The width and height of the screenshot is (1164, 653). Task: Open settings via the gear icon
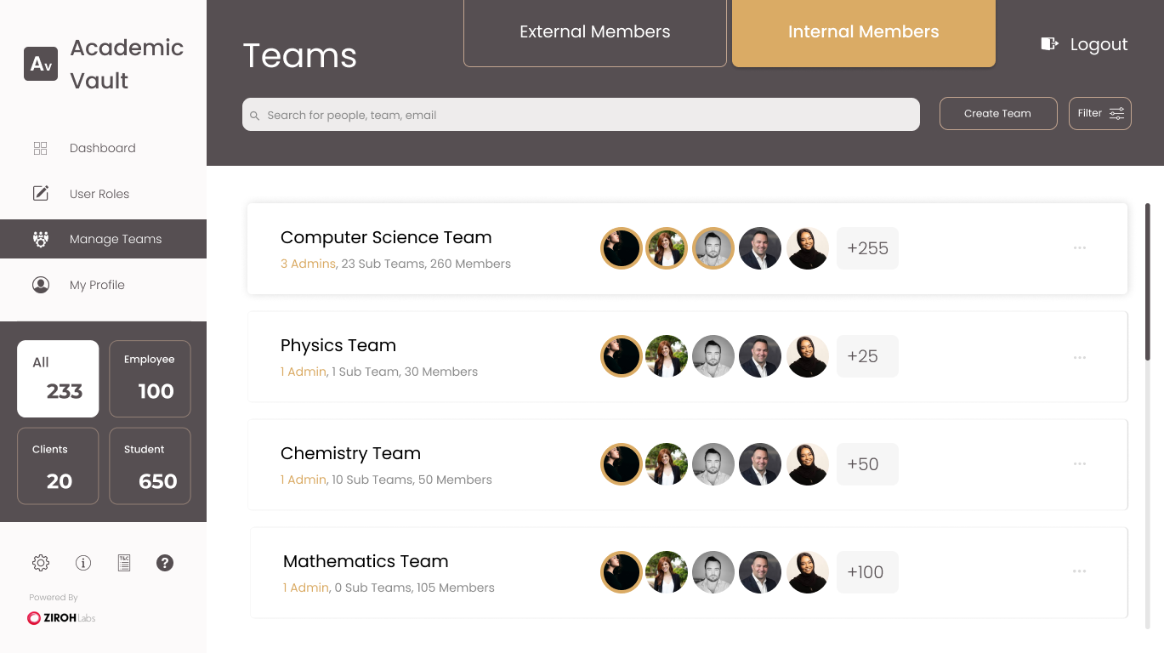pyautogui.click(x=41, y=563)
